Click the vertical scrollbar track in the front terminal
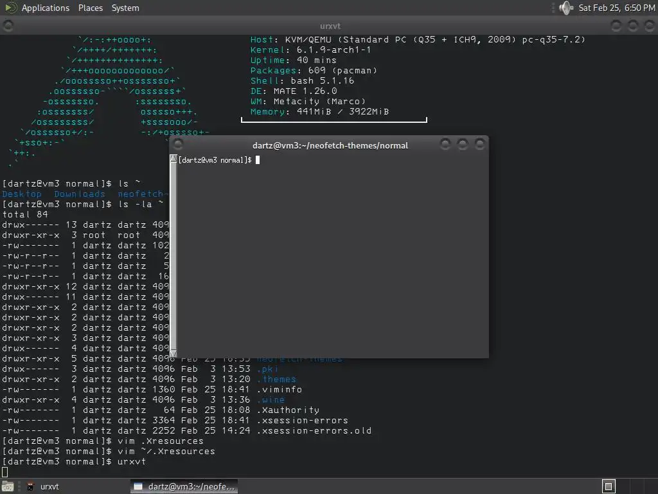This screenshot has height=494, width=658. pos(173,256)
